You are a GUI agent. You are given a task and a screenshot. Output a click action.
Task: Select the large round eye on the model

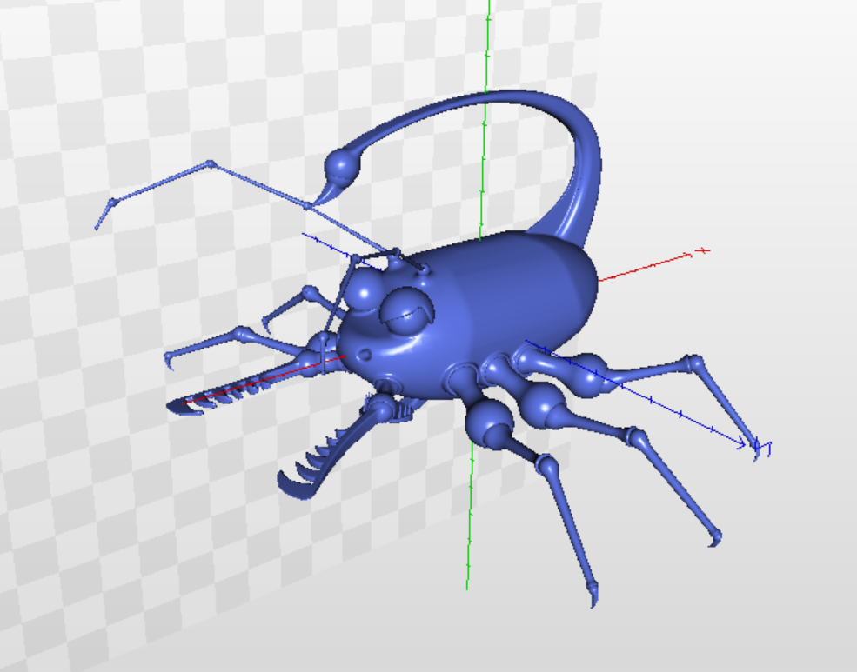406,311
